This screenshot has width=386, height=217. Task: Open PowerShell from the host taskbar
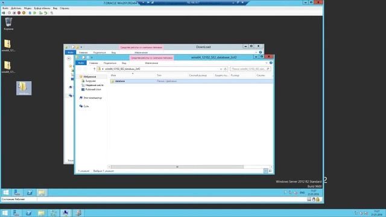(x=29, y=213)
